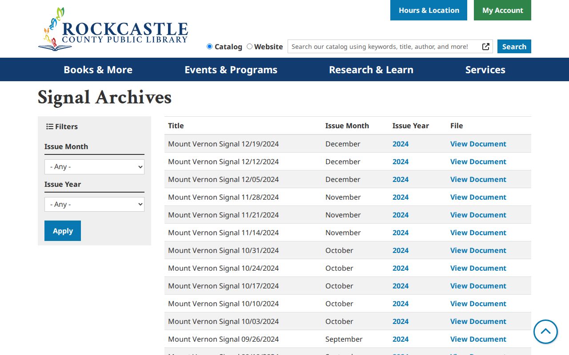Click the back-to-top arrow button
The width and height of the screenshot is (569, 355).
[545, 331]
